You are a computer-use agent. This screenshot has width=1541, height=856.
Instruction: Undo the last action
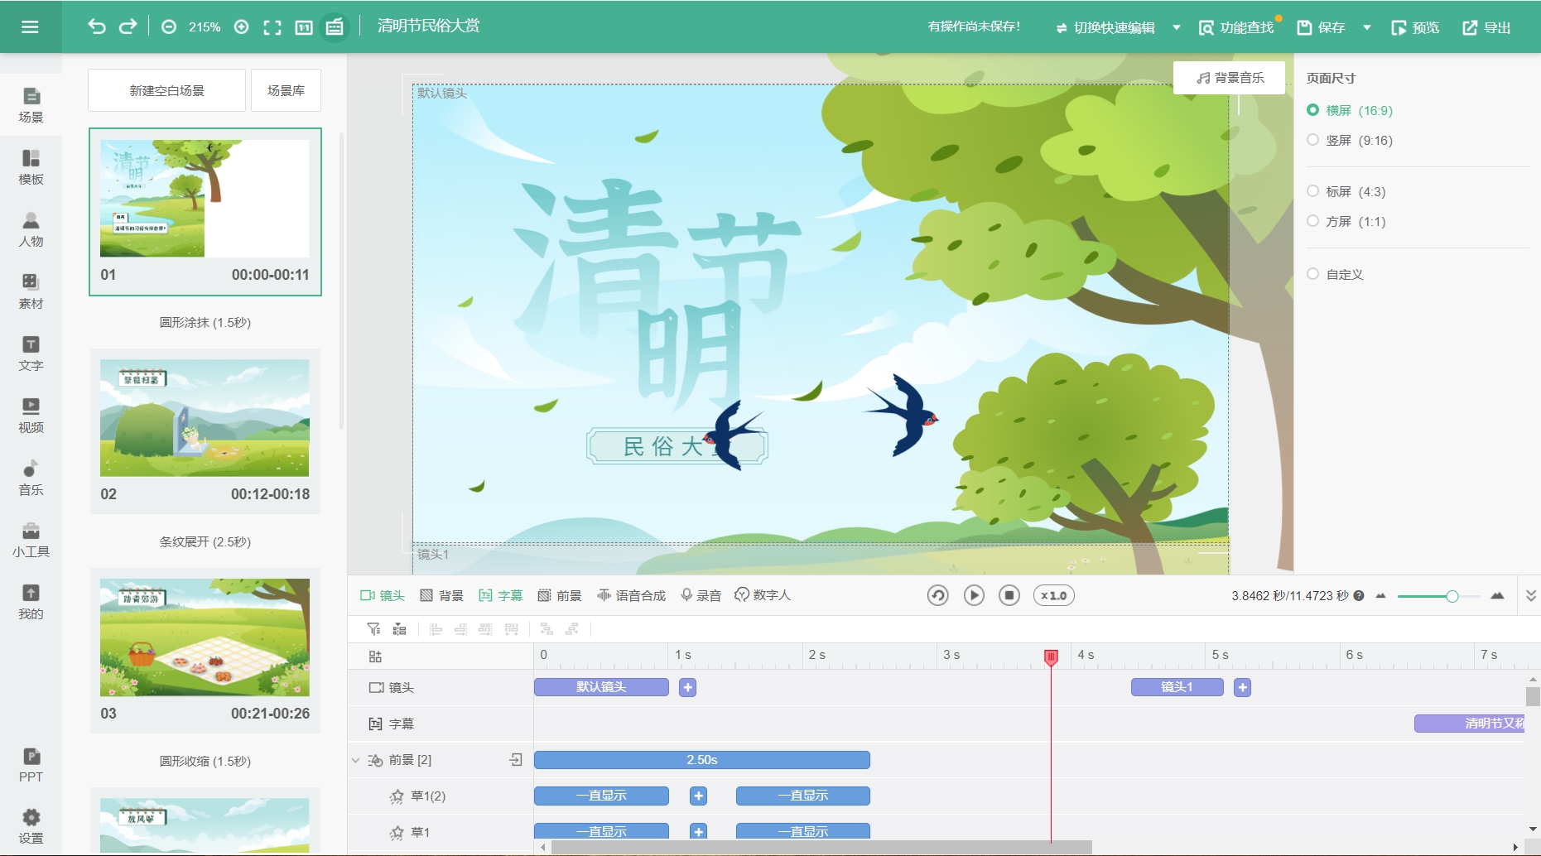97,26
